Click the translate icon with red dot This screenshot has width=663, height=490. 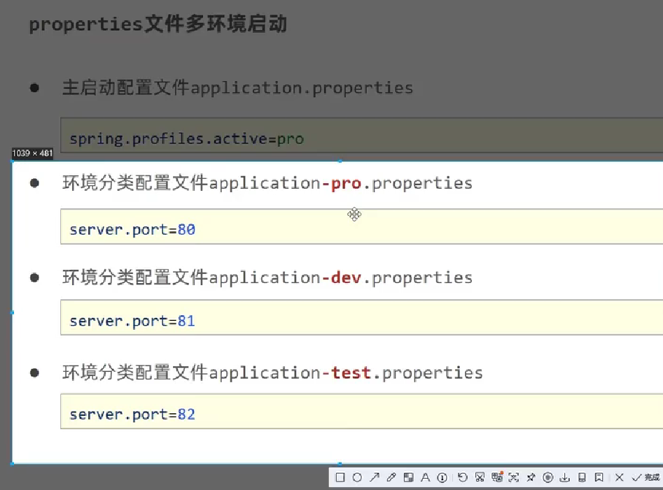tap(497, 477)
